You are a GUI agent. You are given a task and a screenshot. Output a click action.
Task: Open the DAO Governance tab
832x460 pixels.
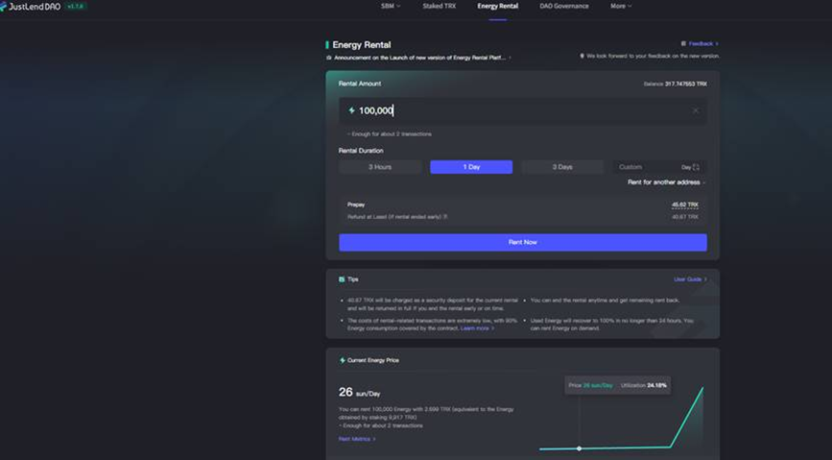564,6
